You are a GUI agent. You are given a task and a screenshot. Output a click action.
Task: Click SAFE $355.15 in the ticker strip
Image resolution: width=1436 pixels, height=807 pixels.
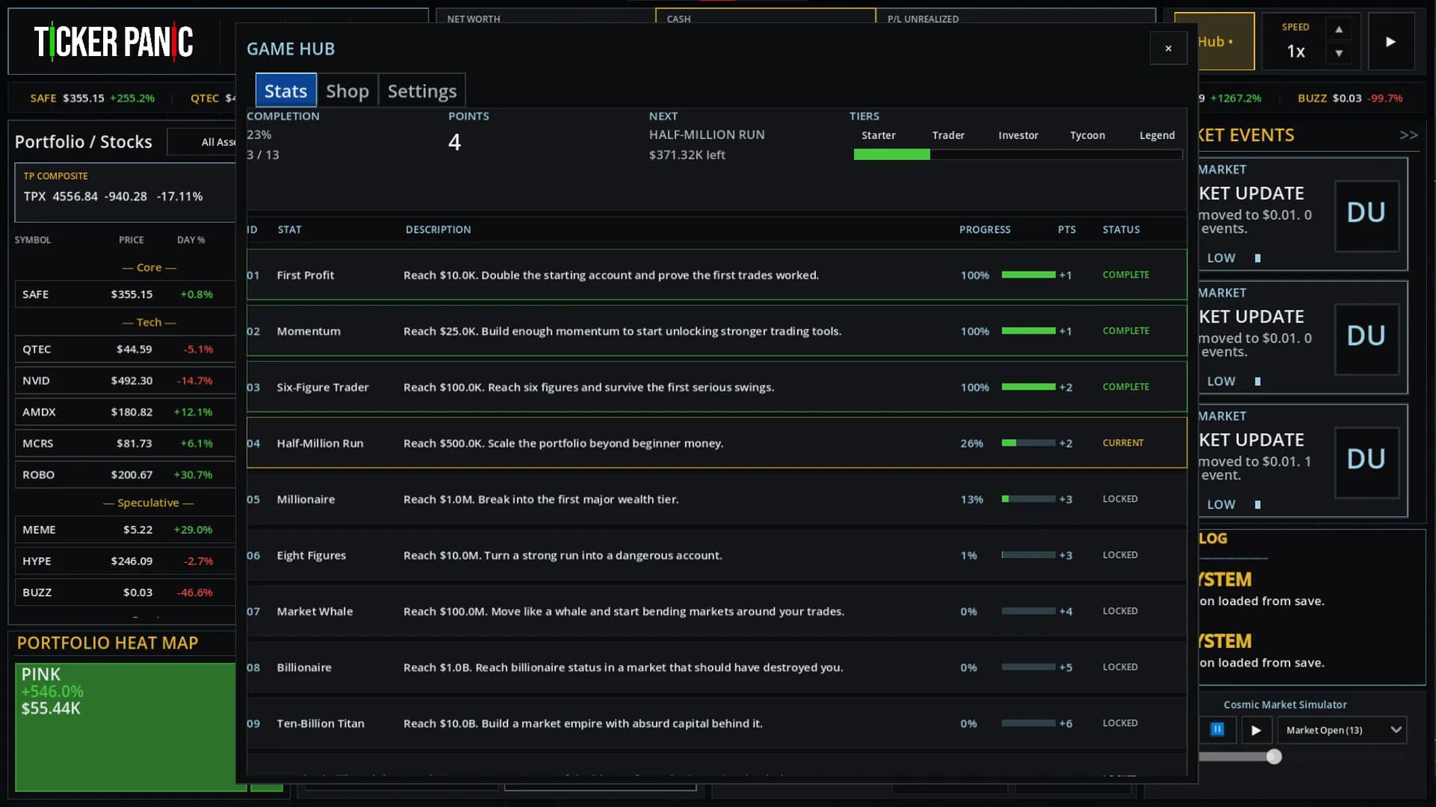pos(92,98)
